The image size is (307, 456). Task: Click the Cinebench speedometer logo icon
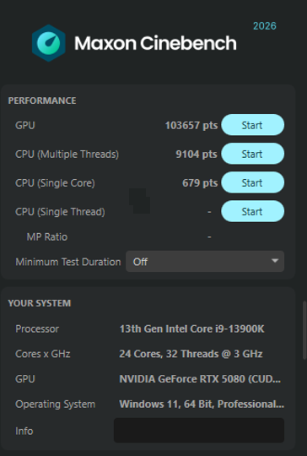49,43
